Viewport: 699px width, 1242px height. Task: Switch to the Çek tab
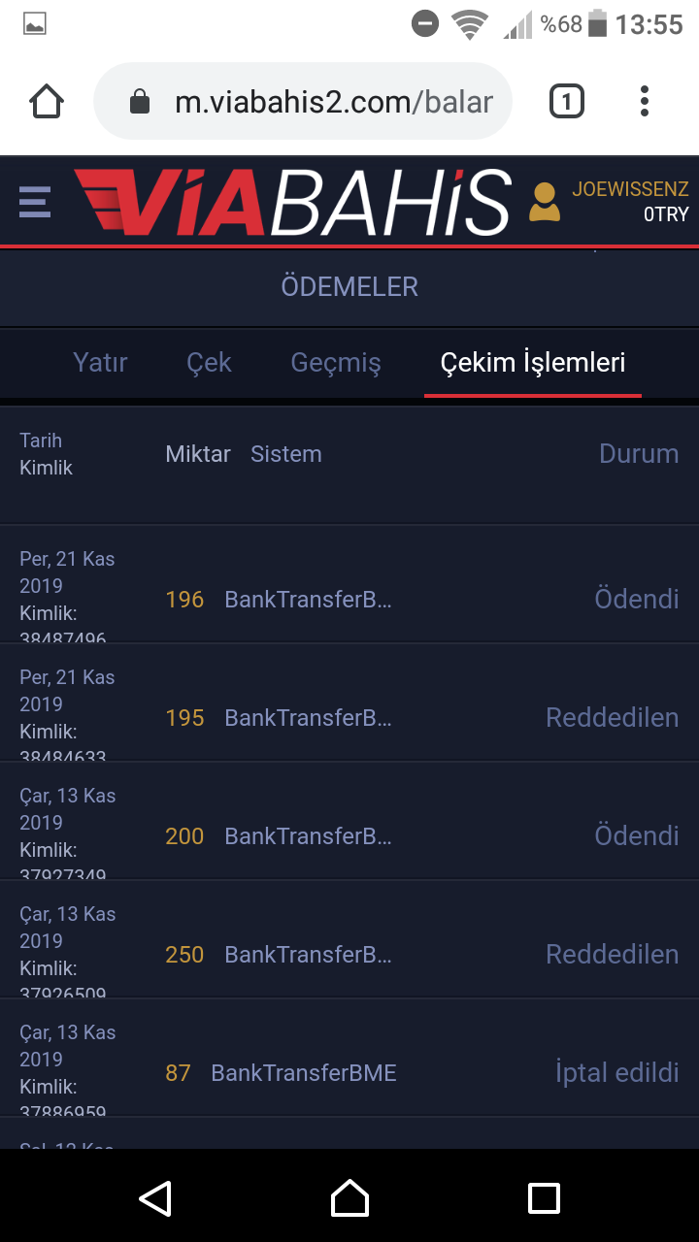pyautogui.click(x=209, y=363)
